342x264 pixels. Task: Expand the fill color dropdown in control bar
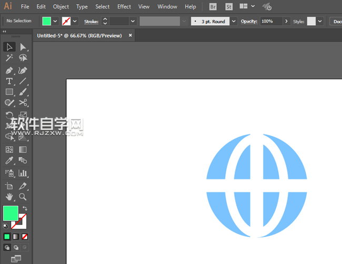click(54, 21)
